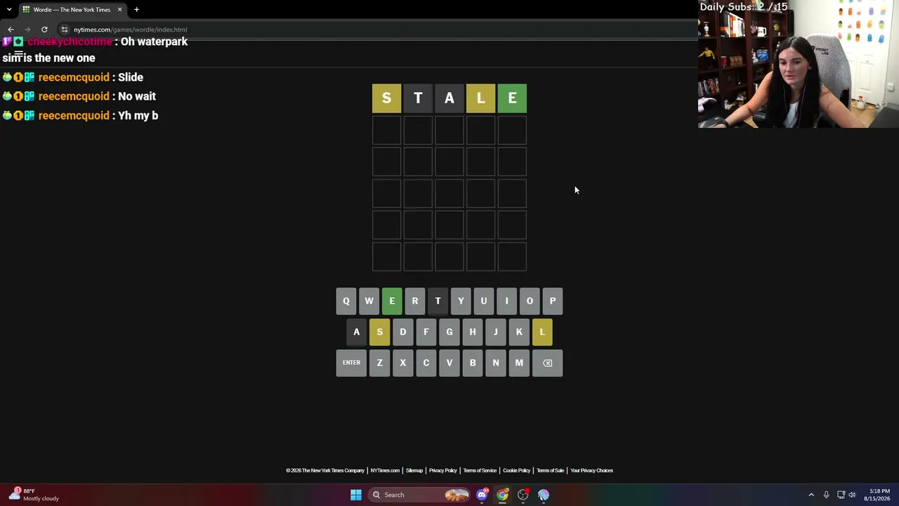Open the Terms of Sale footer link
This screenshot has height=506, width=899.
tap(551, 470)
